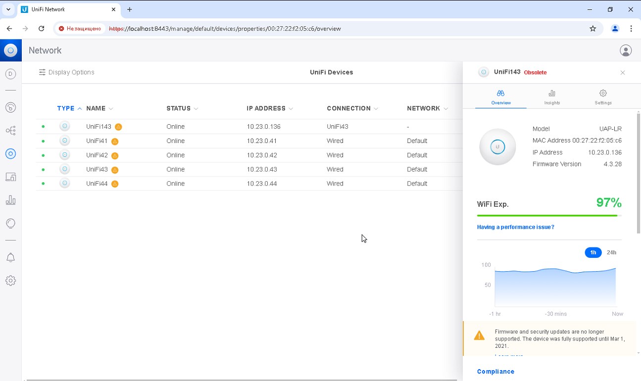Select the UniFi Network browser tab

pyautogui.click(x=68, y=9)
